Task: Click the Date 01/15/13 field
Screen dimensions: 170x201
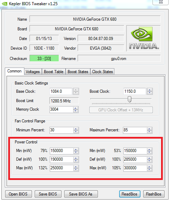Action: (x=44, y=38)
